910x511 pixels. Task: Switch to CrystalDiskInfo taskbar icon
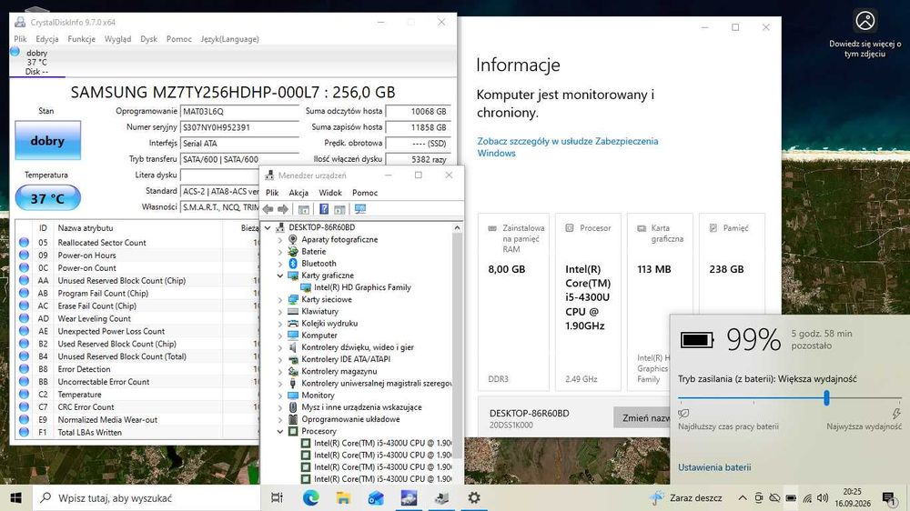click(x=409, y=497)
